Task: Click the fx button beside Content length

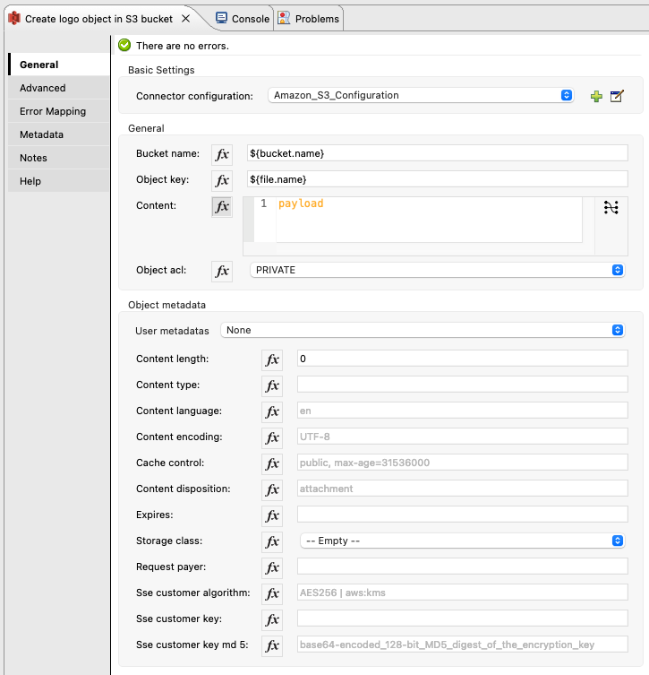Action: (271, 359)
